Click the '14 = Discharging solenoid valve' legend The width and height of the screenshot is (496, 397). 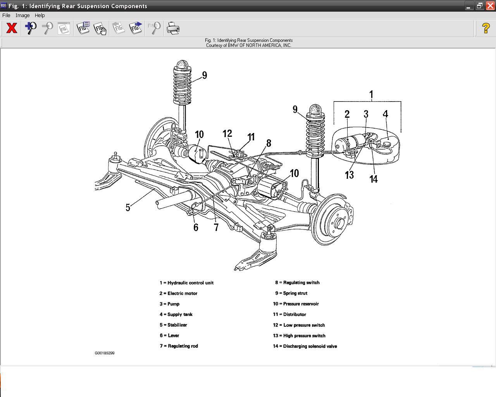(x=305, y=346)
